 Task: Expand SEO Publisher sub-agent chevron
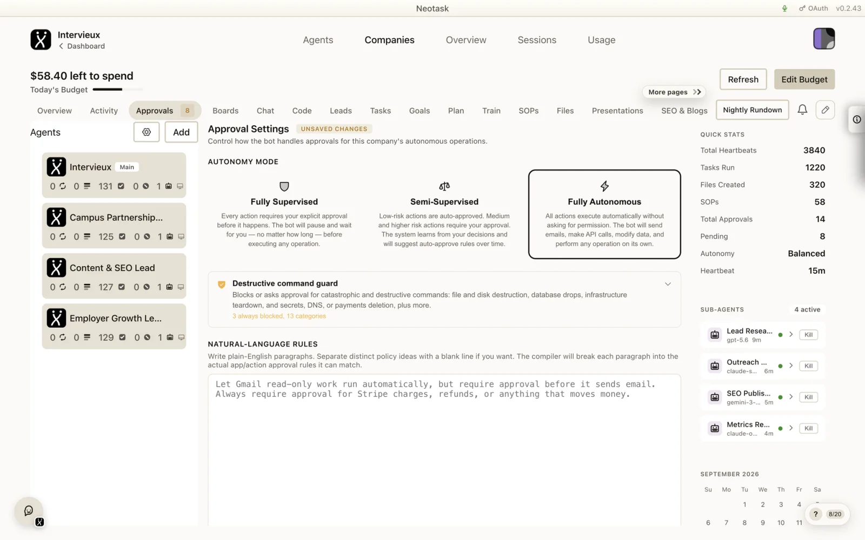(x=791, y=397)
